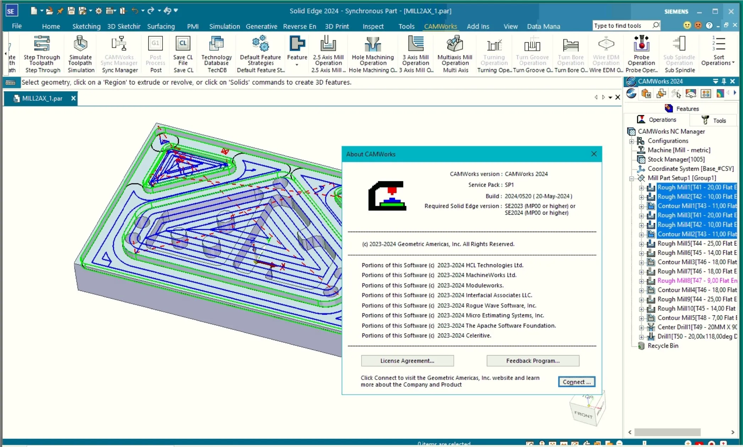Click the Feedback Program button

tap(533, 361)
